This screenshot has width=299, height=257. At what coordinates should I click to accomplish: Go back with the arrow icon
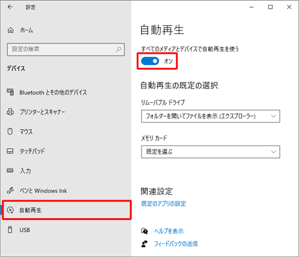[x=10, y=7]
